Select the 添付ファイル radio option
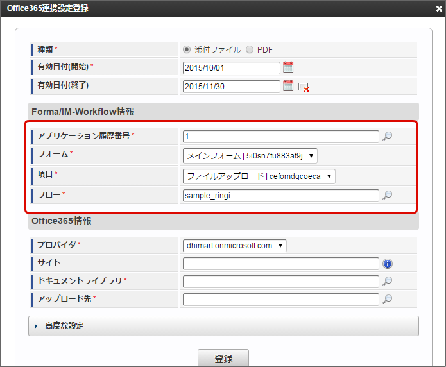446x367 pixels. (187, 50)
